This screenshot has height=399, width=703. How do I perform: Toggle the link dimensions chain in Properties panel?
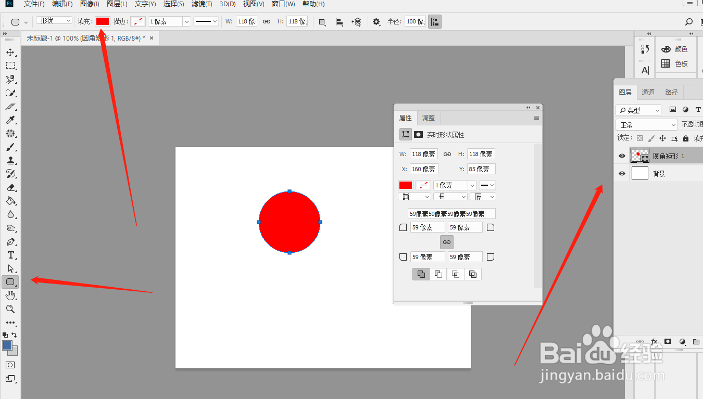pyautogui.click(x=446, y=241)
